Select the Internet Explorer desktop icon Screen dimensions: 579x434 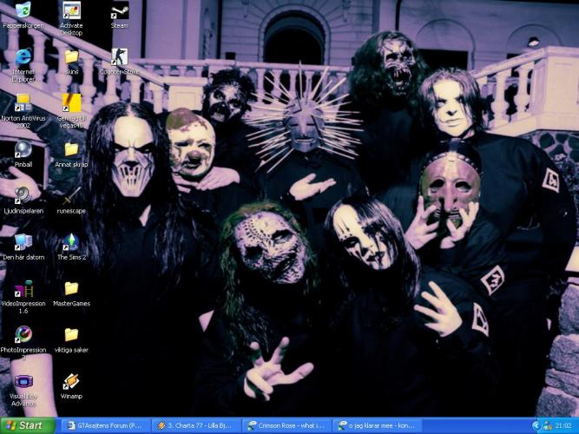point(23,57)
